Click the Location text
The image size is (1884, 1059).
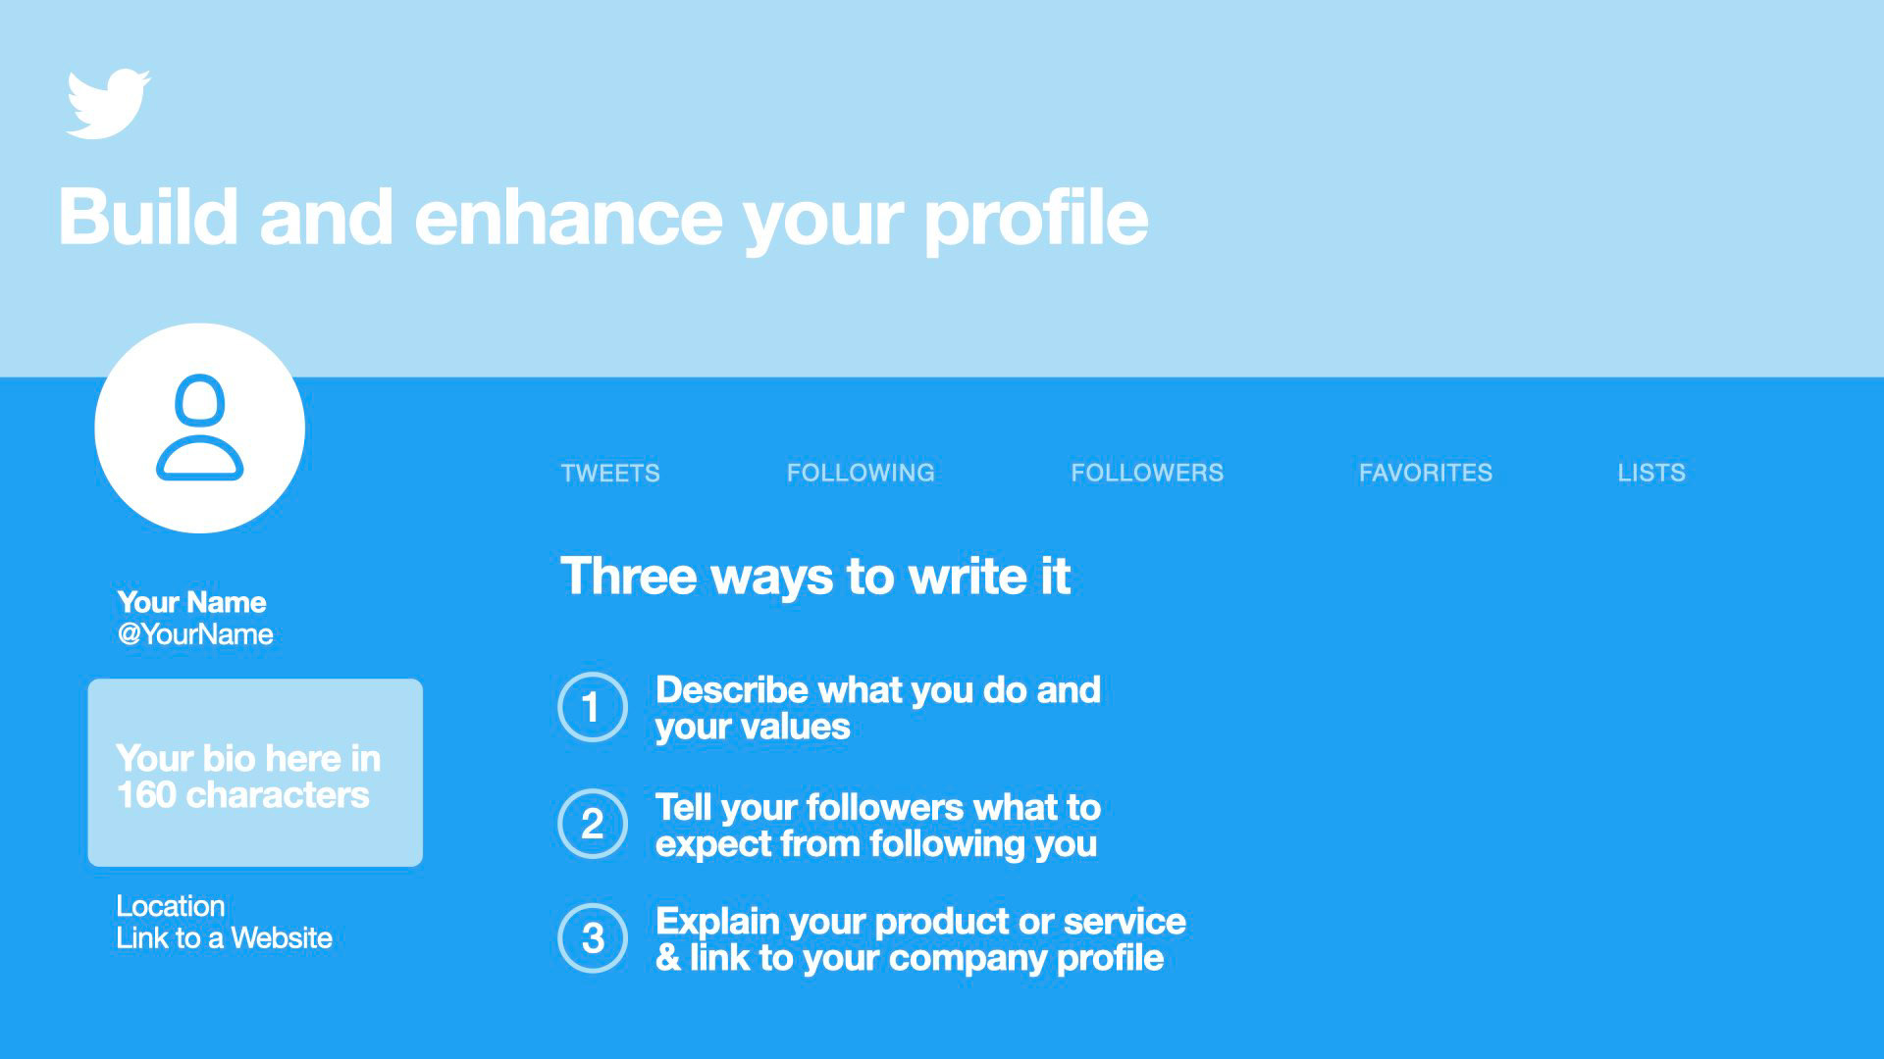[x=171, y=906]
